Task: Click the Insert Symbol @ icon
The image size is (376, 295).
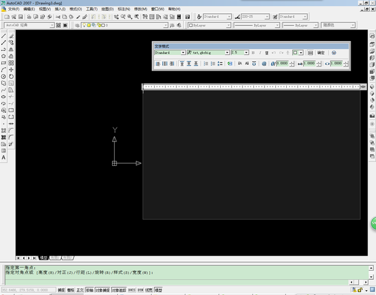Action: tap(264, 64)
